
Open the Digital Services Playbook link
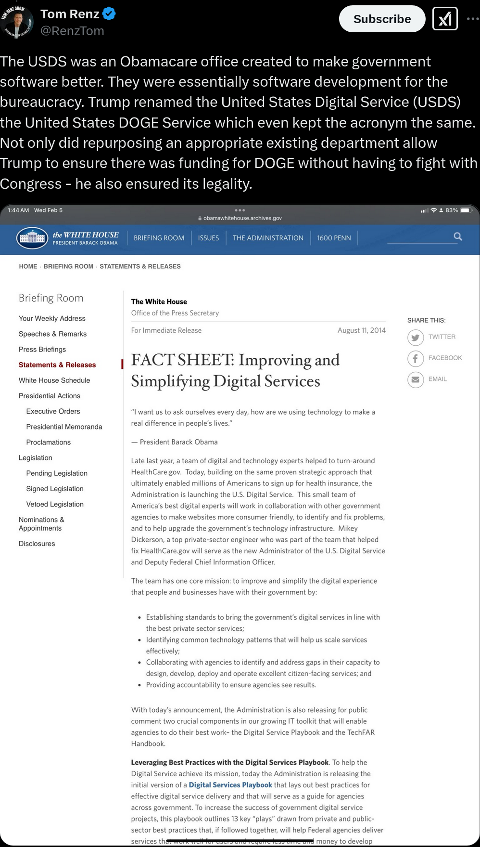[230, 785]
